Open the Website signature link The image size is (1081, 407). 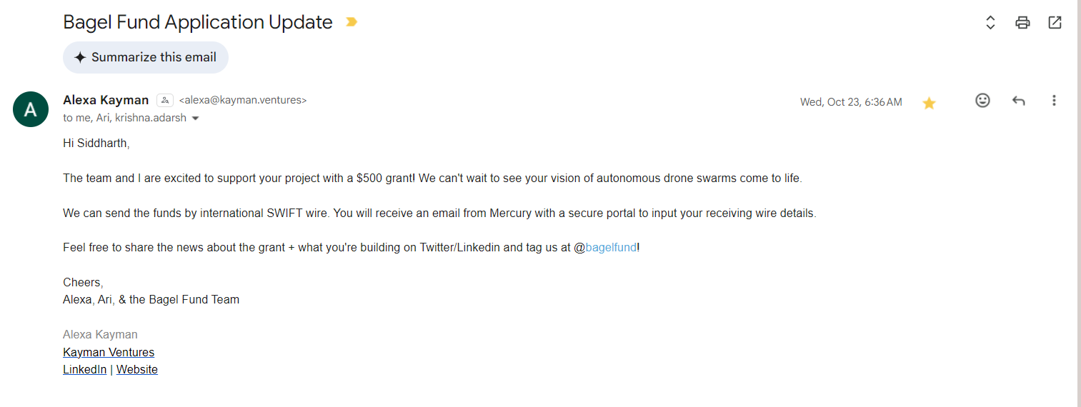[137, 369]
